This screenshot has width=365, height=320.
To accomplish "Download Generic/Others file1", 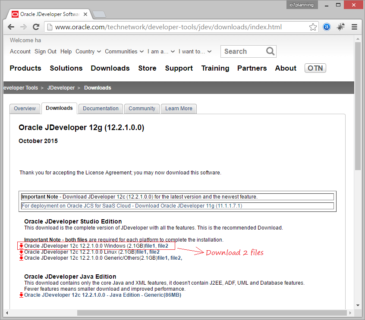I will tap(163, 258).
